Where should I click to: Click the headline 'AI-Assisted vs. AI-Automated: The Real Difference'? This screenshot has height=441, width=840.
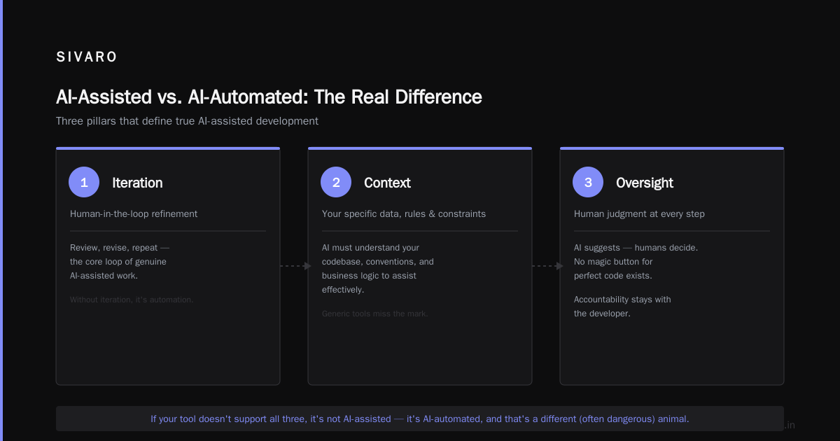269,97
